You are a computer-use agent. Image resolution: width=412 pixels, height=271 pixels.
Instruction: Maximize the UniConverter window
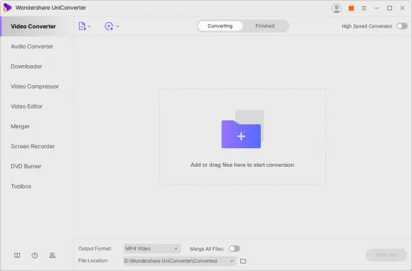click(x=389, y=8)
